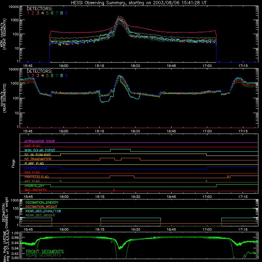Click the GAP_FLAG label
Viewport: 262px width, 262px height.
click(32, 146)
